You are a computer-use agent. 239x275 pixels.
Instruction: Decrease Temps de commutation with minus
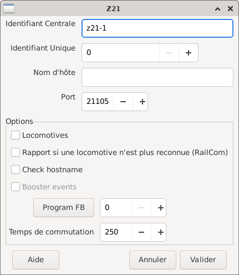tap(141, 232)
